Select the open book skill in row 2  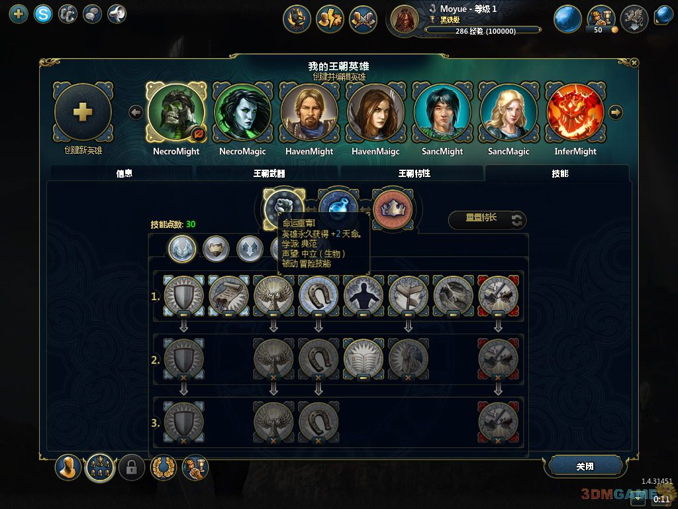363,359
